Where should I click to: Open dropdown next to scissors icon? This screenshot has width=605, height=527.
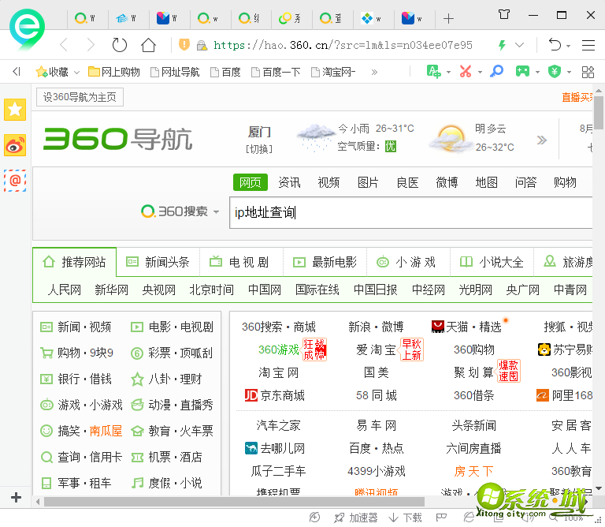click(480, 73)
